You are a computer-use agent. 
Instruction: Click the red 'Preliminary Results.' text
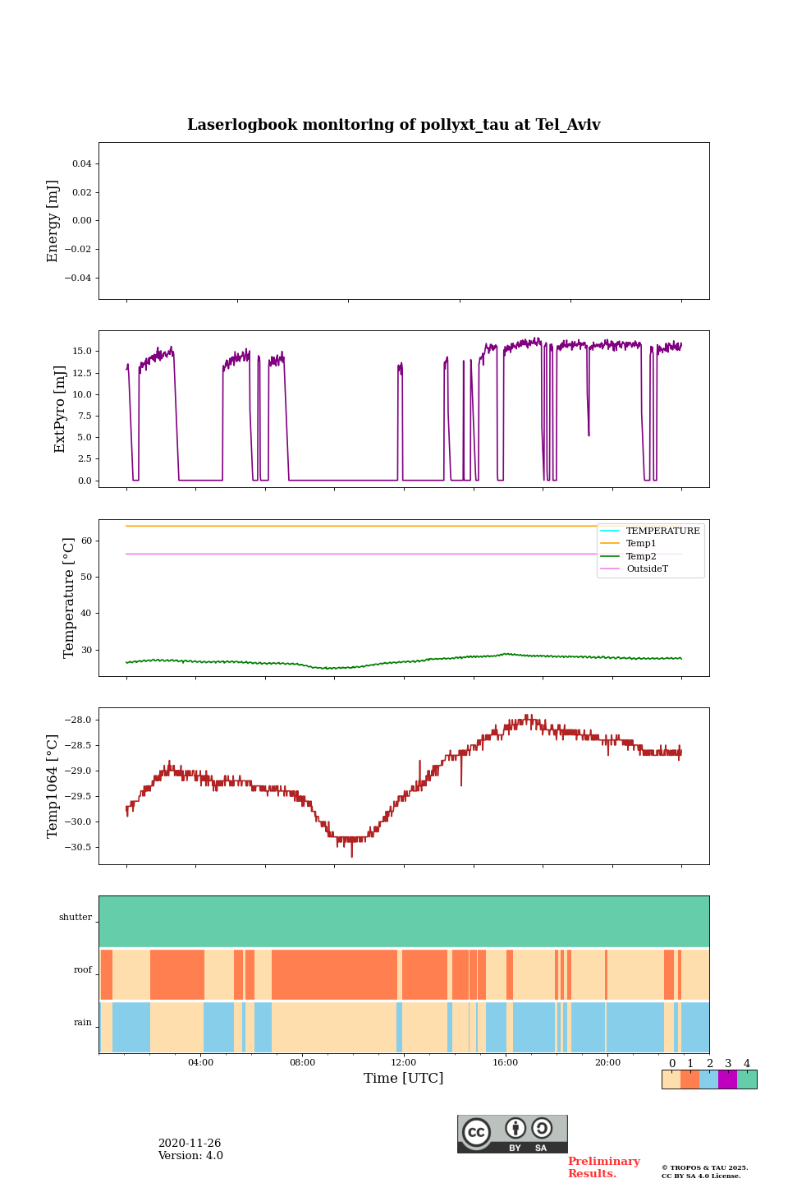click(x=603, y=1167)
